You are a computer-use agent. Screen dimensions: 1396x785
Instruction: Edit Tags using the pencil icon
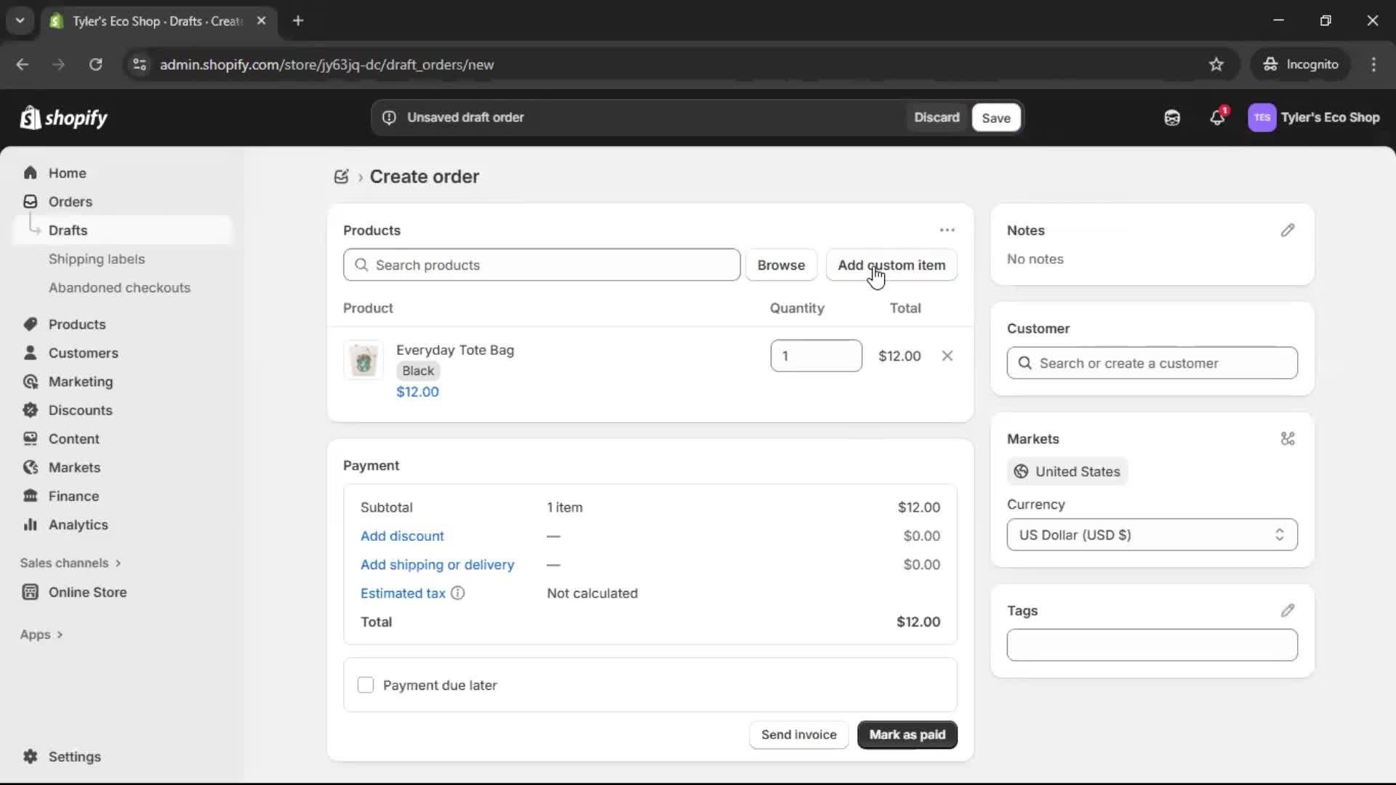(1288, 610)
